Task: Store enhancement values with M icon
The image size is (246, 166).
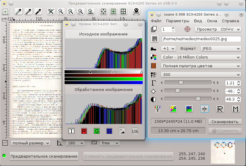Action: [x=235, y=109]
